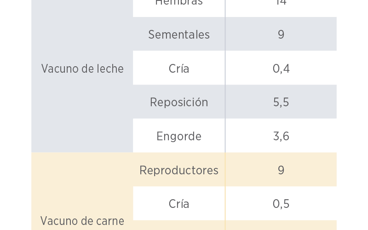
Task: Click the partially visible Hembras label
Action: (x=179, y=2)
